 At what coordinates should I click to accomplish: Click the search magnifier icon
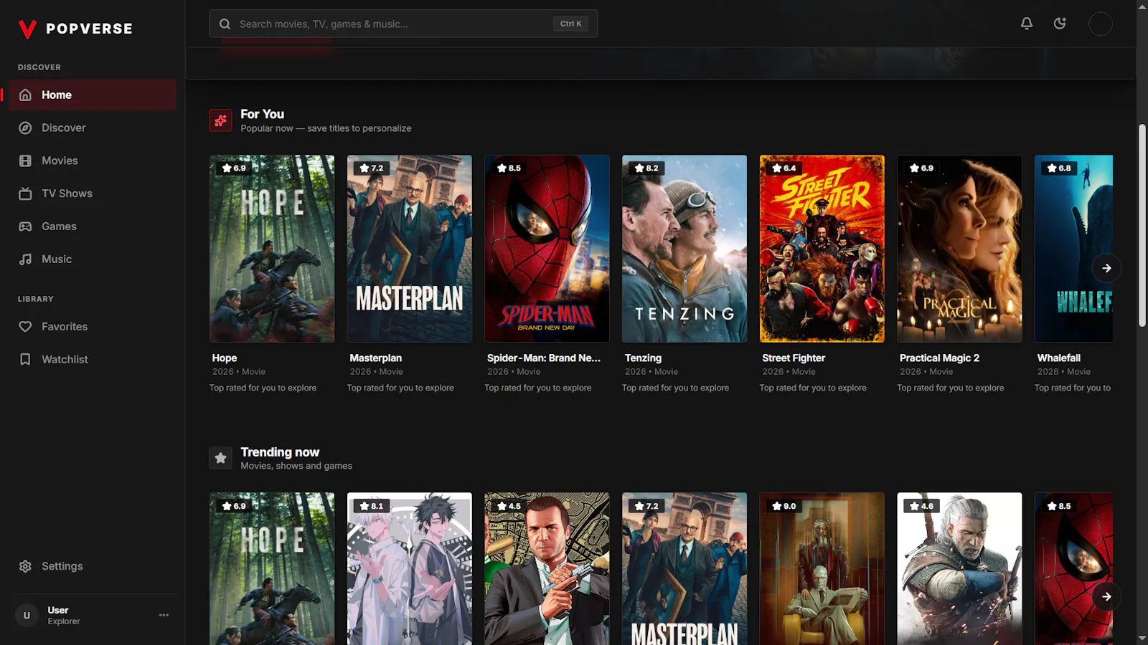pyautogui.click(x=225, y=24)
